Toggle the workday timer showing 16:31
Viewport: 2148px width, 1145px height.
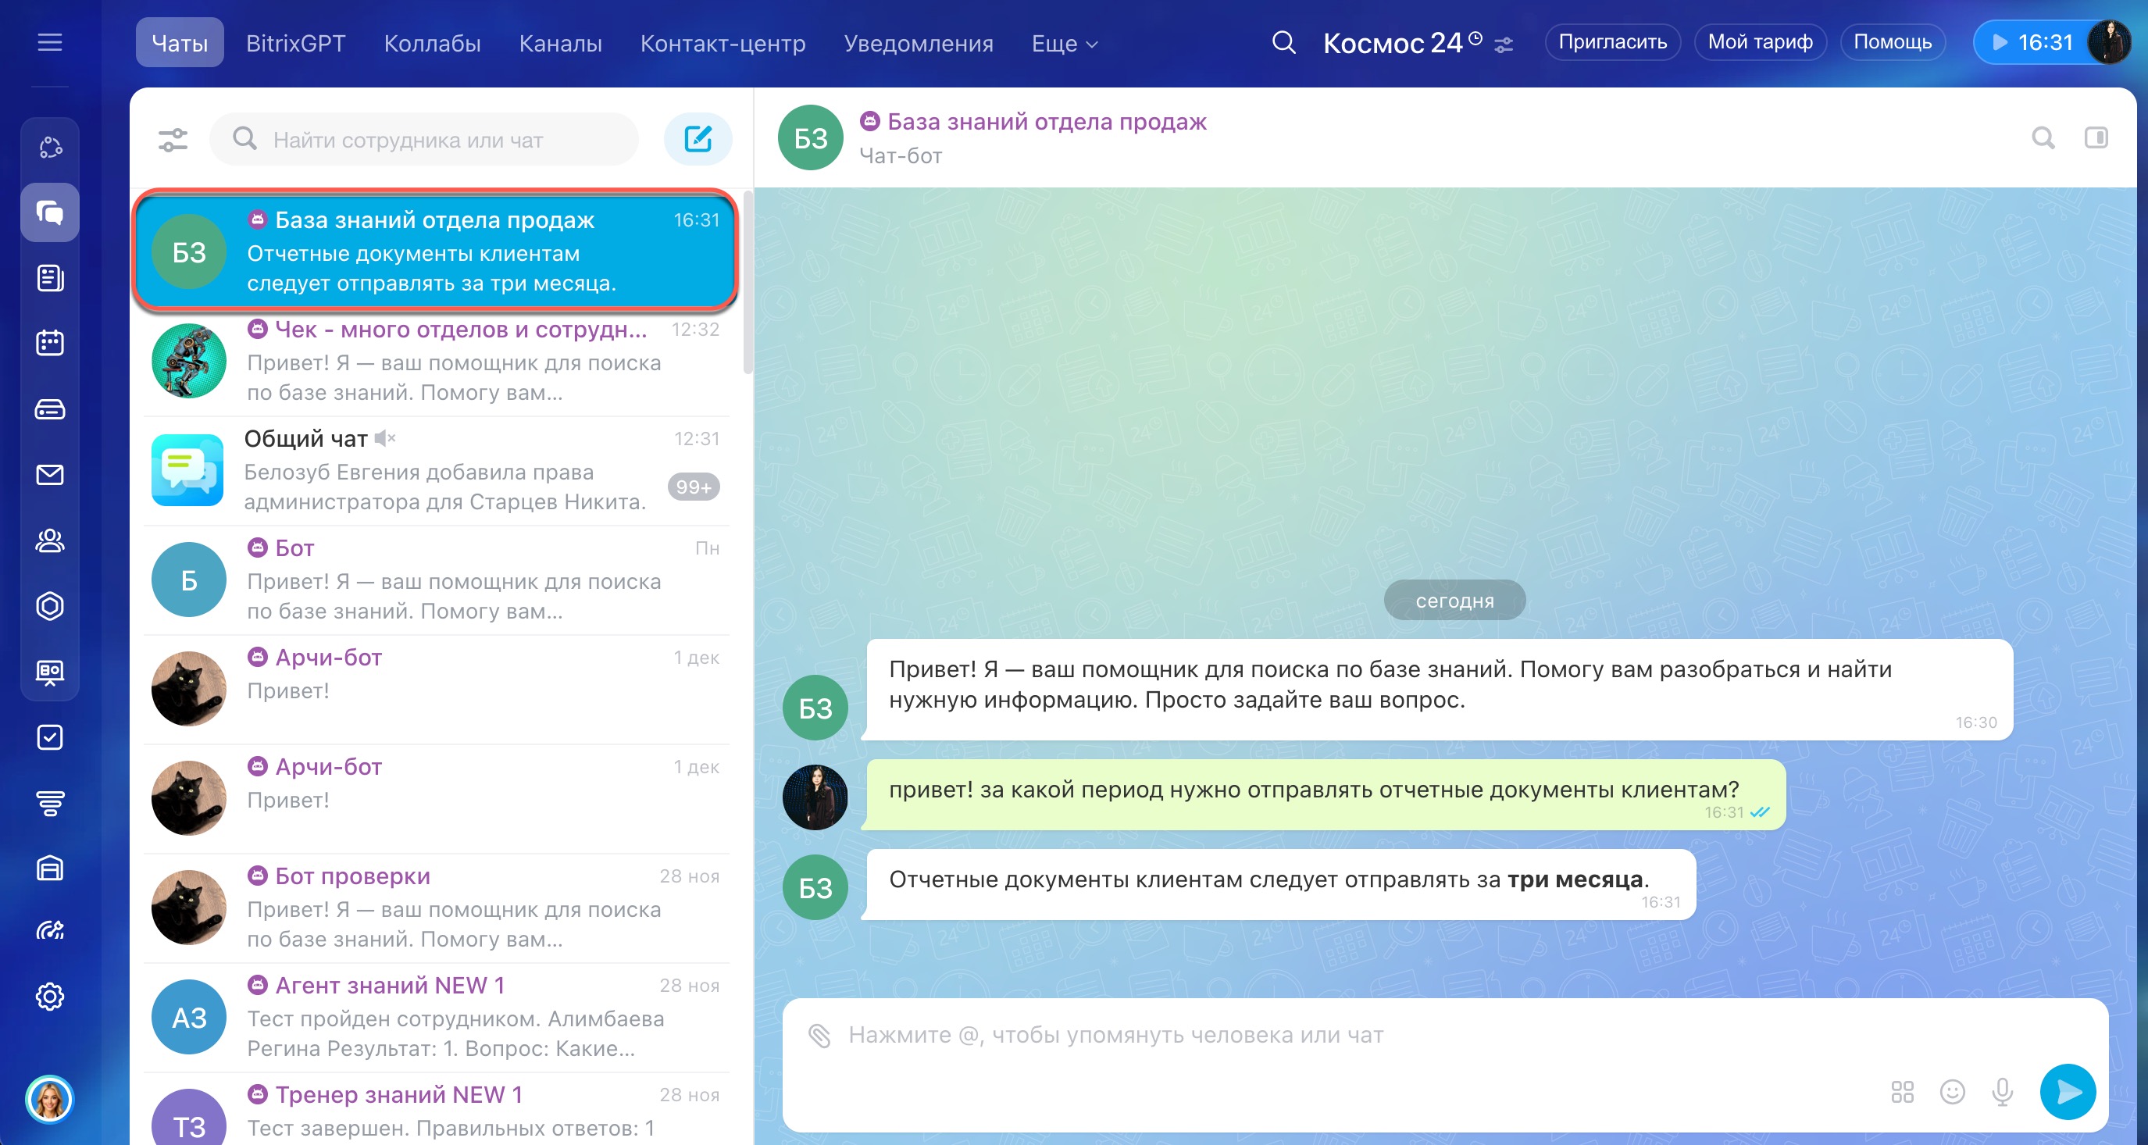point(2032,41)
